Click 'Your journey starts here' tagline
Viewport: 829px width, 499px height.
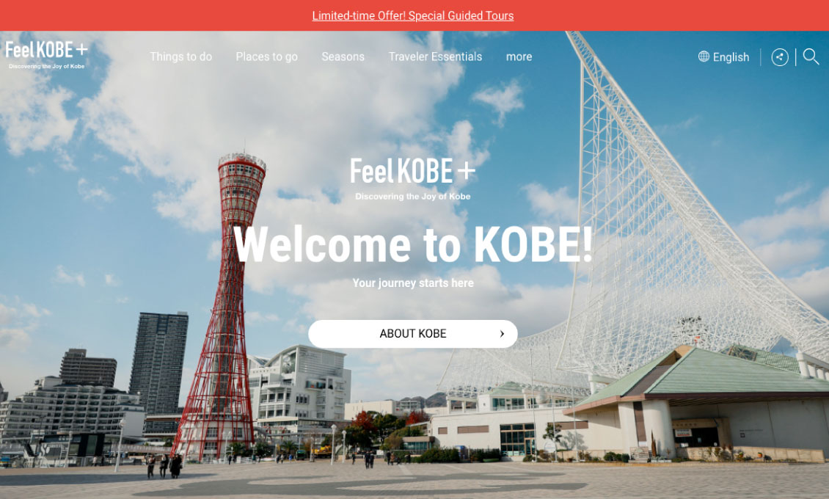[x=413, y=283]
